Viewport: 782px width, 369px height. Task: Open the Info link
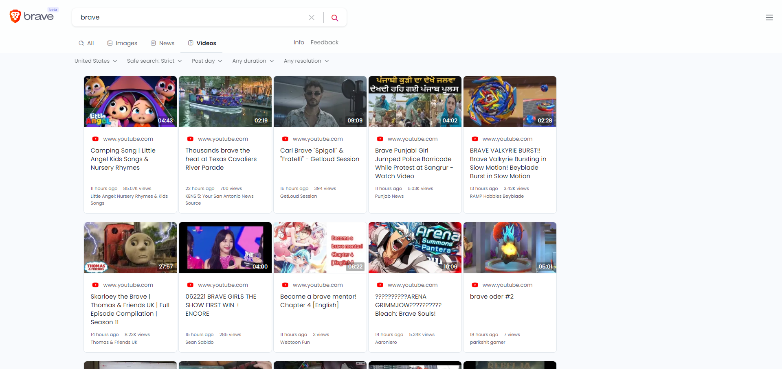click(299, 42)
